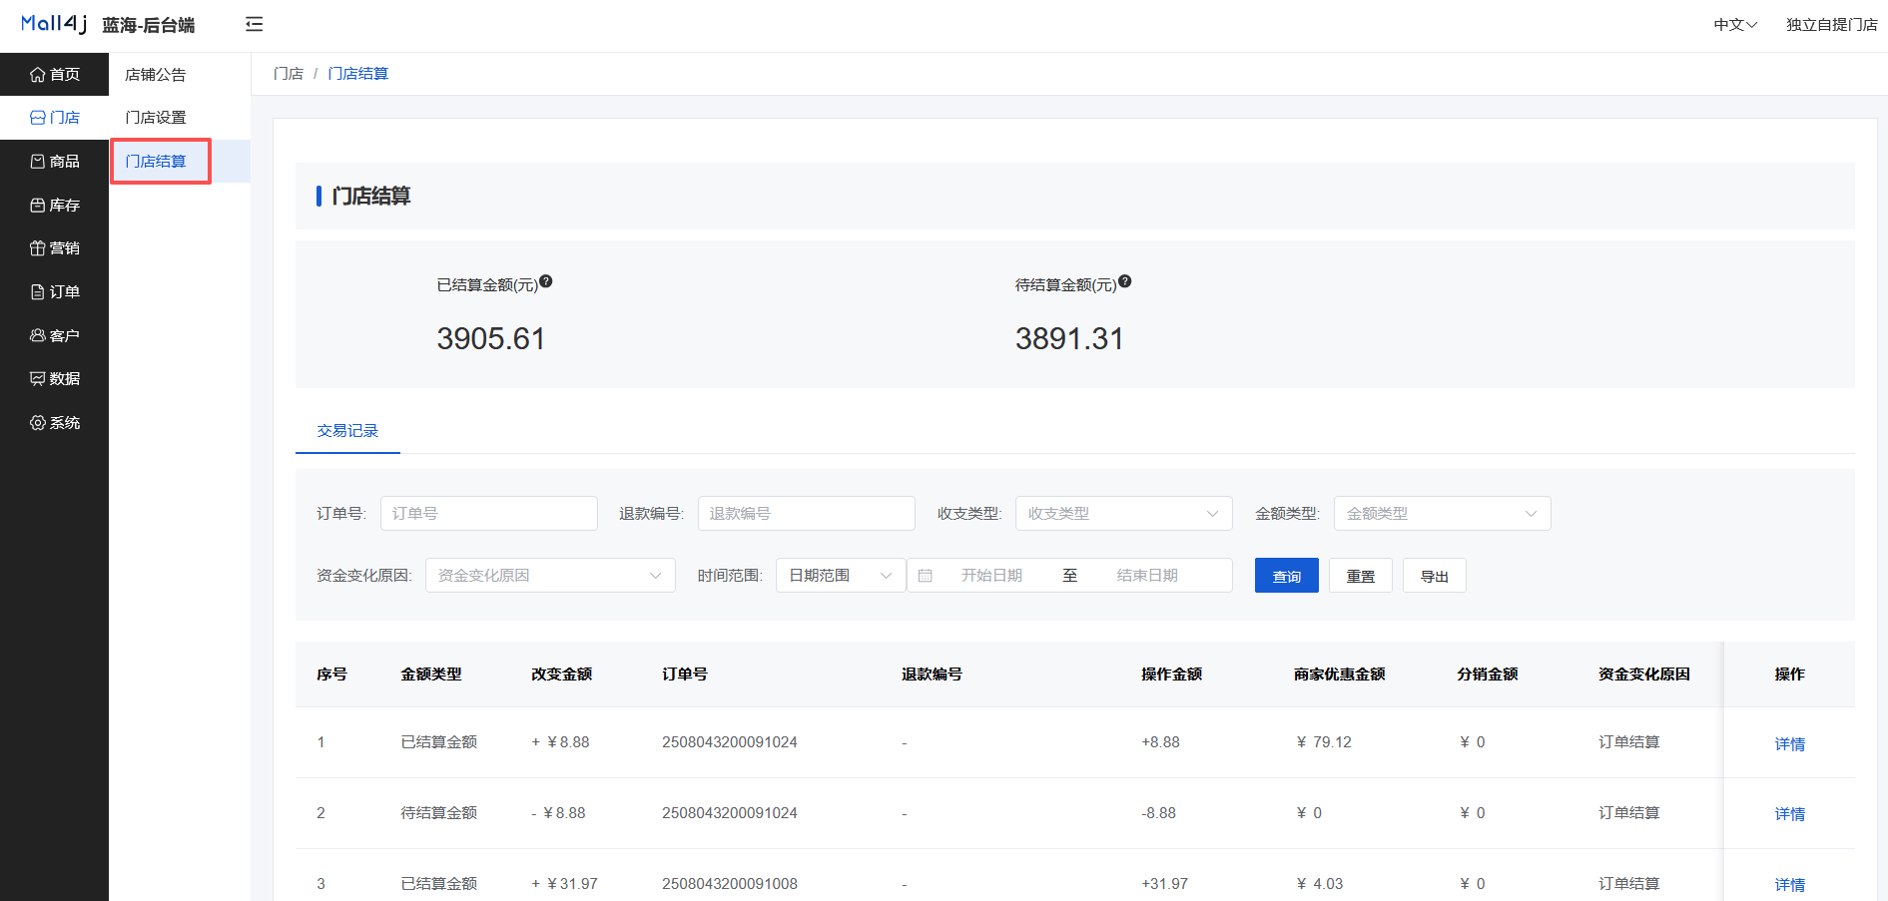Click the 导出 export button
This screenshot has width=1888, height=901.
[x=1435, y=576]
